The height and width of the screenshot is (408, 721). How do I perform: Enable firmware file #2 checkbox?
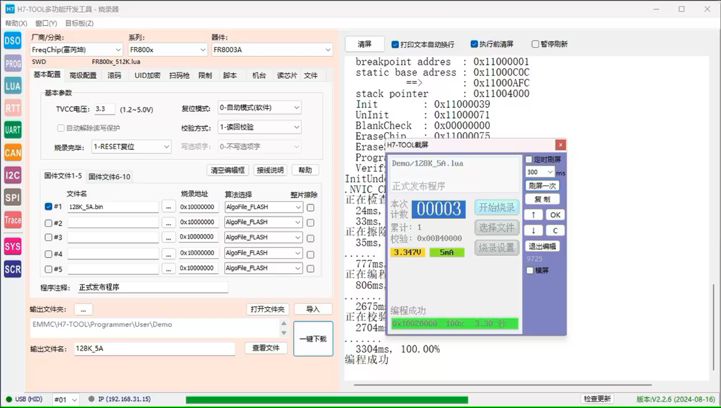click(48, 223)
